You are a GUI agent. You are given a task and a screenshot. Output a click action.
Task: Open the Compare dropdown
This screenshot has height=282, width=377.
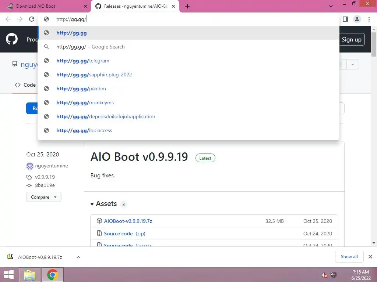44,197
